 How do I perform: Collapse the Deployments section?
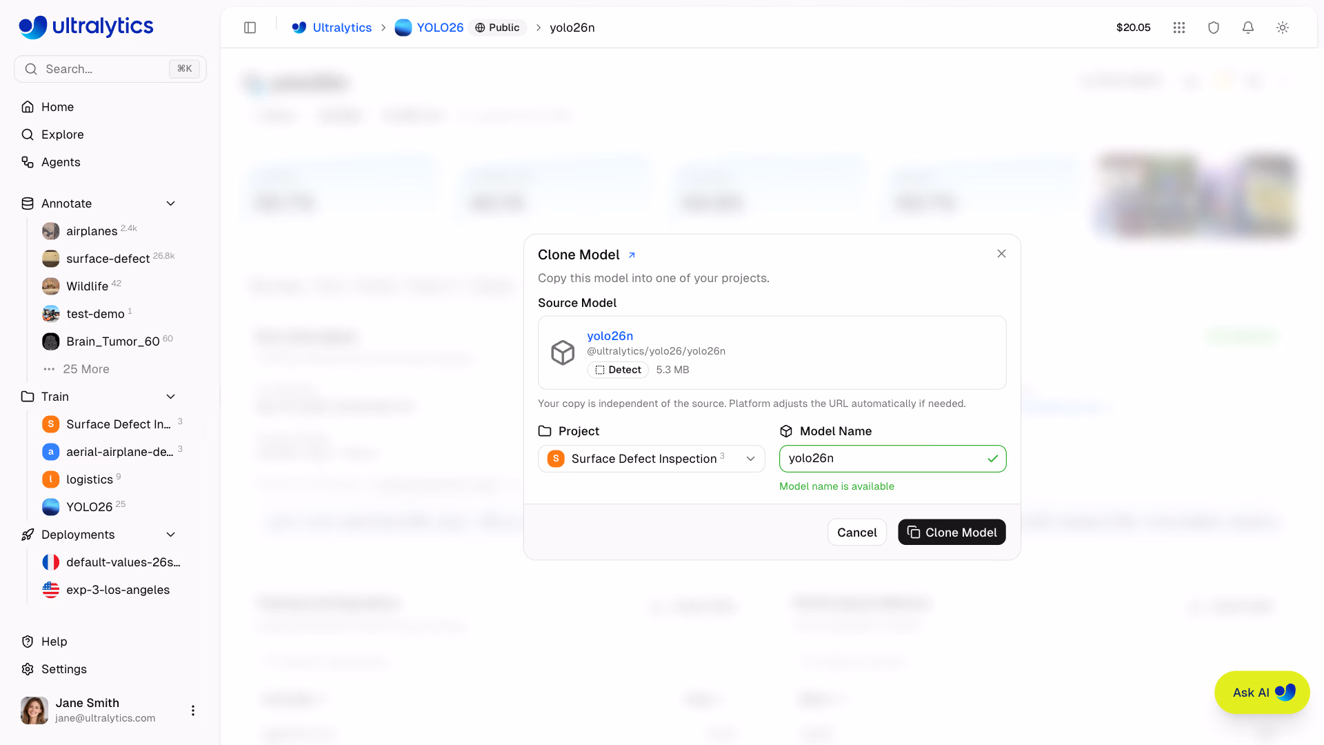[x=171, y=535]
